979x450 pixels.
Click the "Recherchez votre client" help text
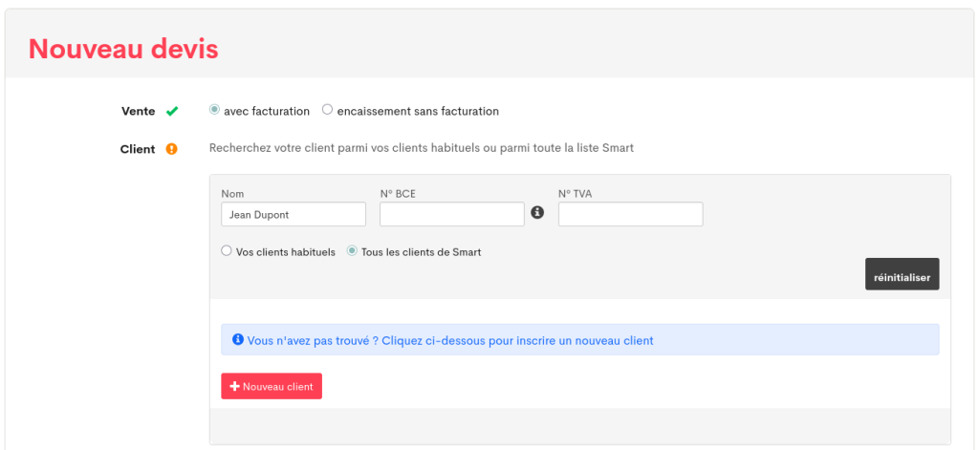(x=421, y=148)
